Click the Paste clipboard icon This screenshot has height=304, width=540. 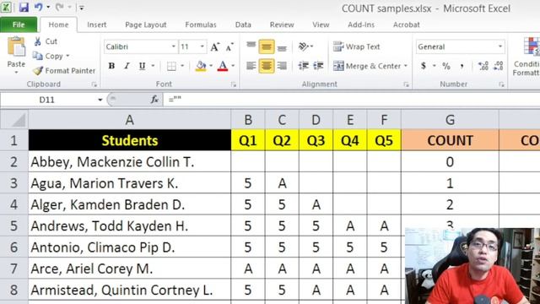[x=16, y=47]
